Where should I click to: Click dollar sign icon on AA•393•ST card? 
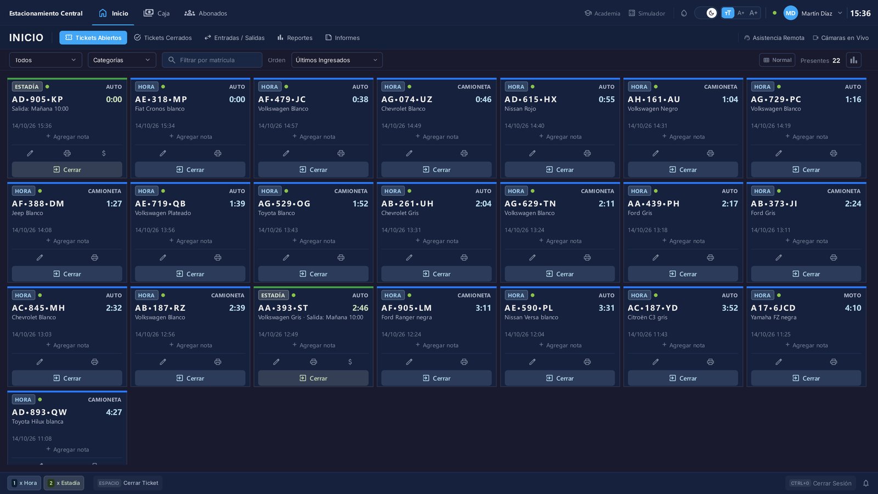click(x=350, y=362)
